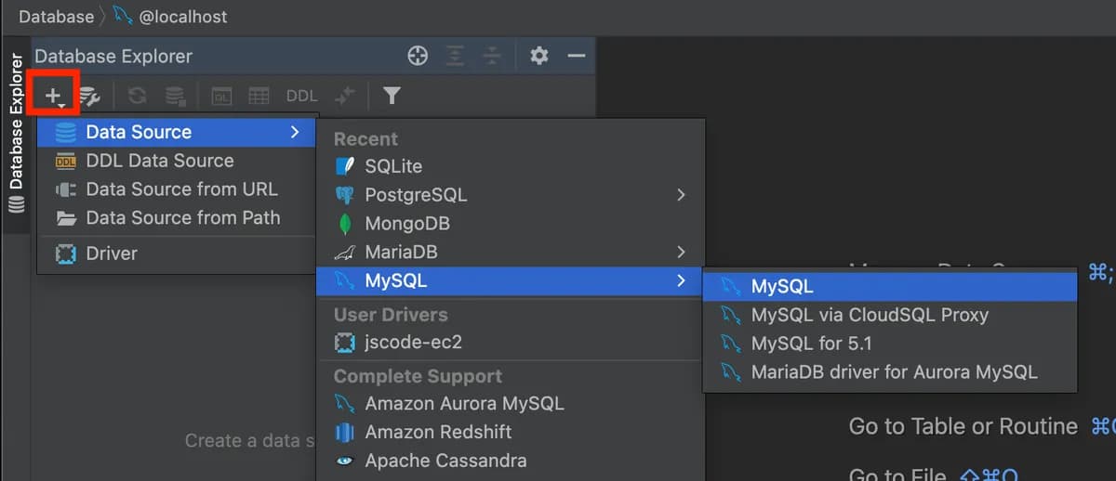Click the Deactivate data source icon

click(174, 96)
